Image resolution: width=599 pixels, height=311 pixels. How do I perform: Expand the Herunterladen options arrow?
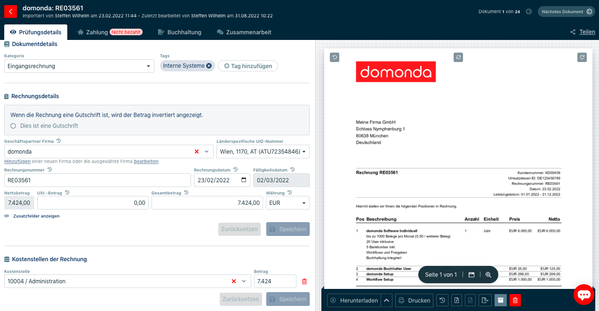(387, 300)
